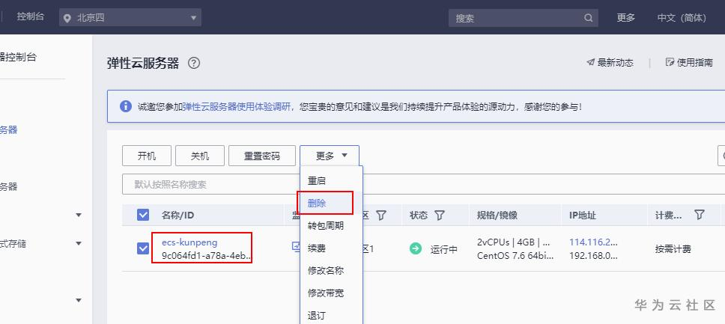The width and height of the screenshot is (725, 324).
Task: Open 最新动态 link
Action: (x=616, y=62)
